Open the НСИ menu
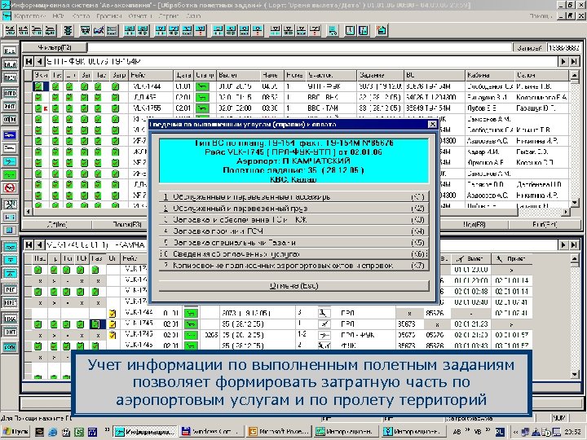Image resolution: width=587 pixels, height=440 pixels. tap(58, 16)
